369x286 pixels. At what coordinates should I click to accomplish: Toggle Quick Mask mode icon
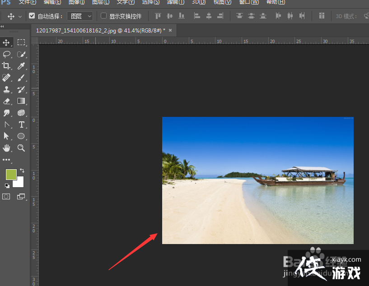click(6, 196)
